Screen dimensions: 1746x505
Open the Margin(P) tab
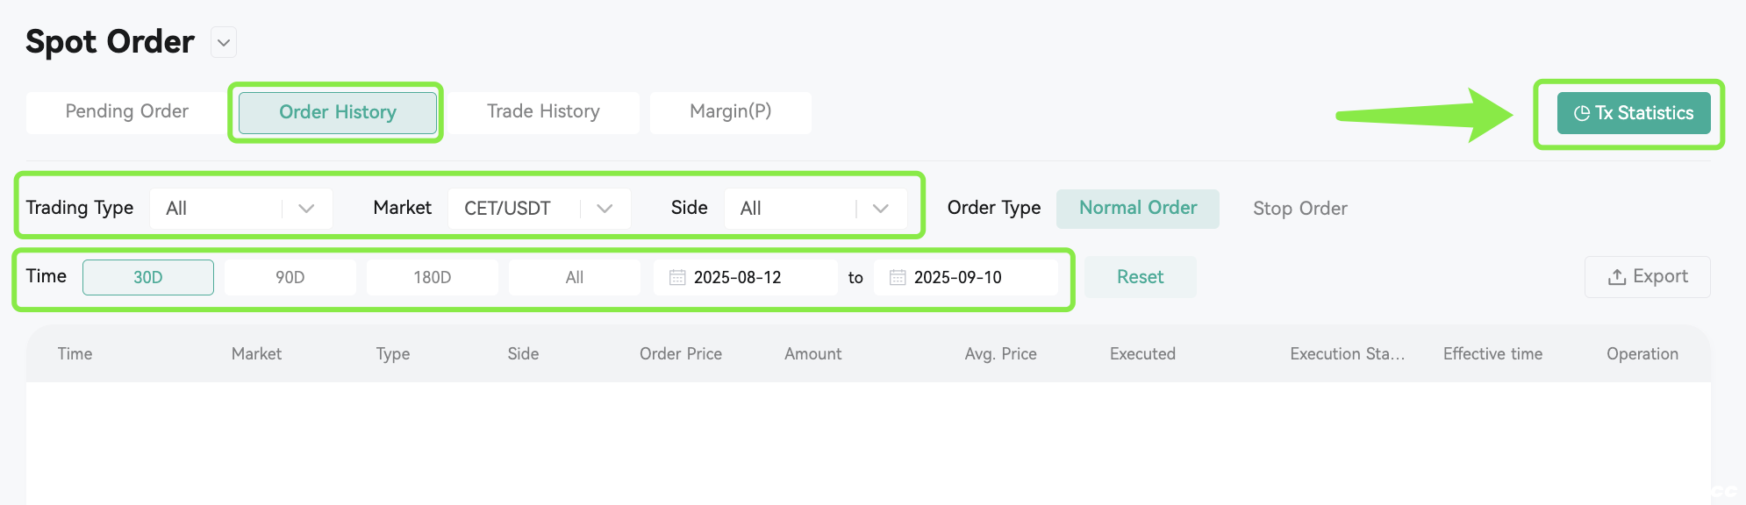coord(731,112)
